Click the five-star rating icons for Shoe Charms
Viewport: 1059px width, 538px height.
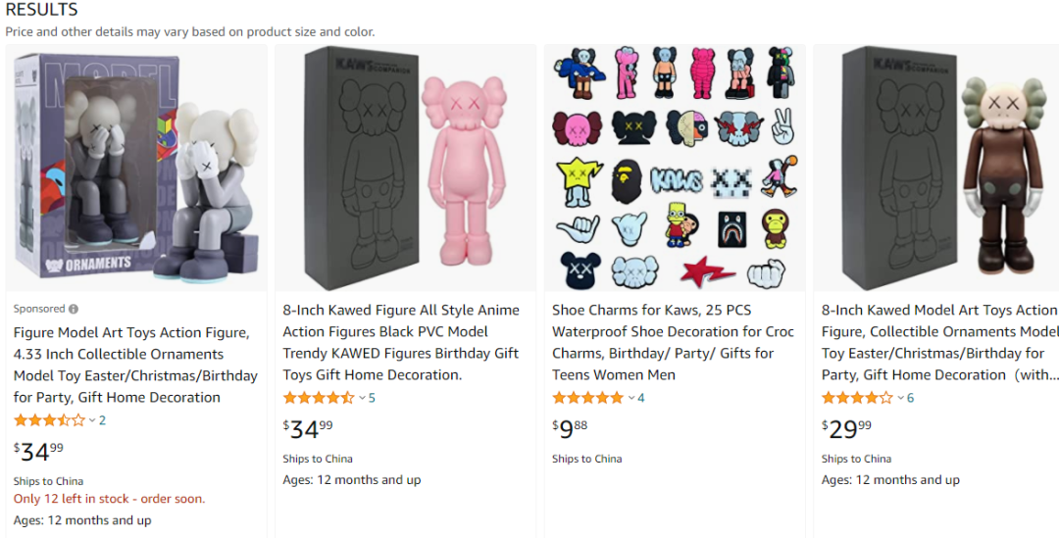(587, 398)
